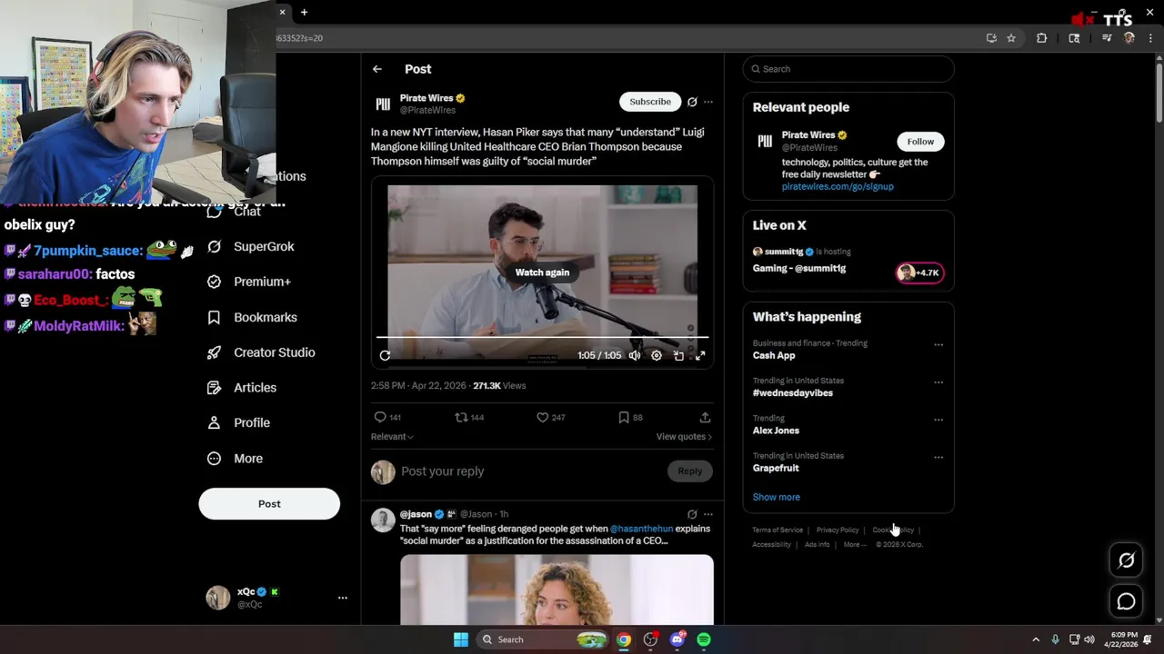Open new Chrome tab with plus

tap(304, 13)
